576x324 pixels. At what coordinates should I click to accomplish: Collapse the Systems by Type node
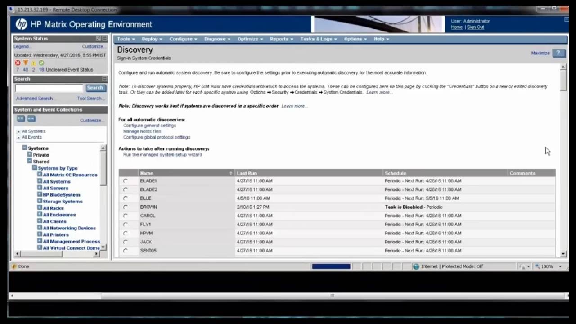[x=35, y=168]
